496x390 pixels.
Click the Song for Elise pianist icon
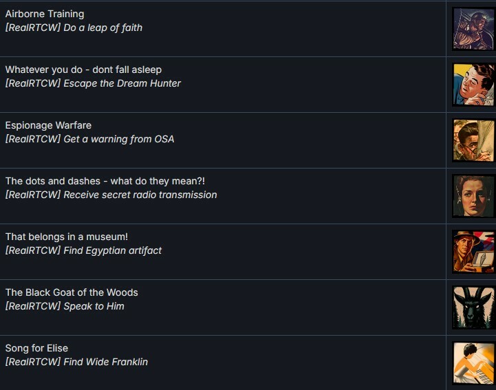474,363
